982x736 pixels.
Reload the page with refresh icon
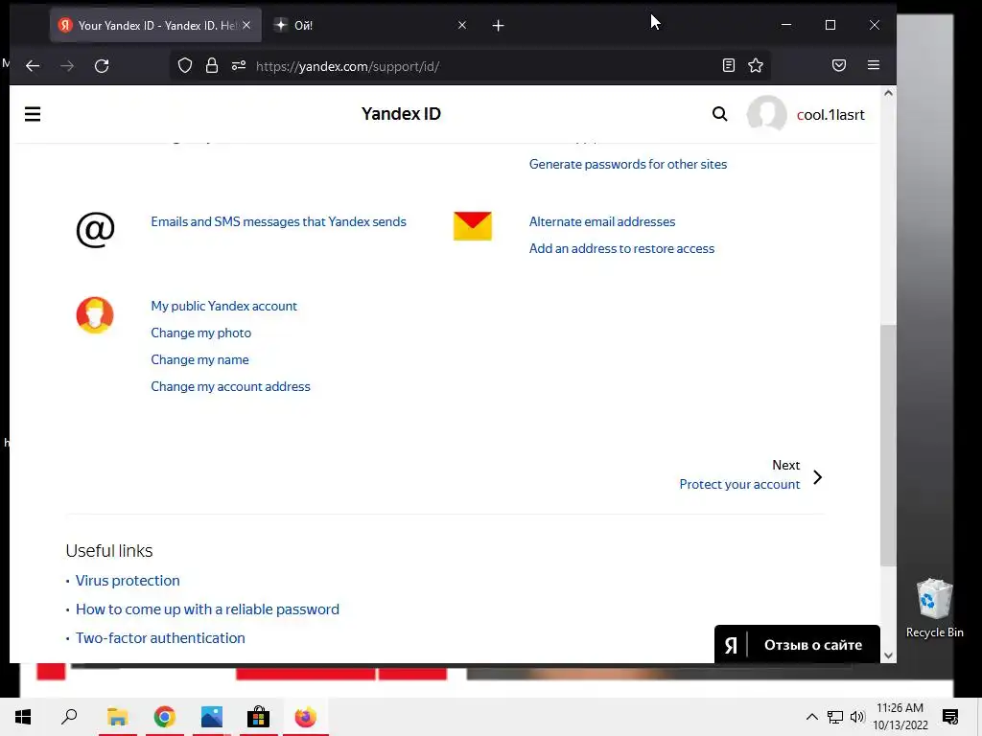pos(102,66)
